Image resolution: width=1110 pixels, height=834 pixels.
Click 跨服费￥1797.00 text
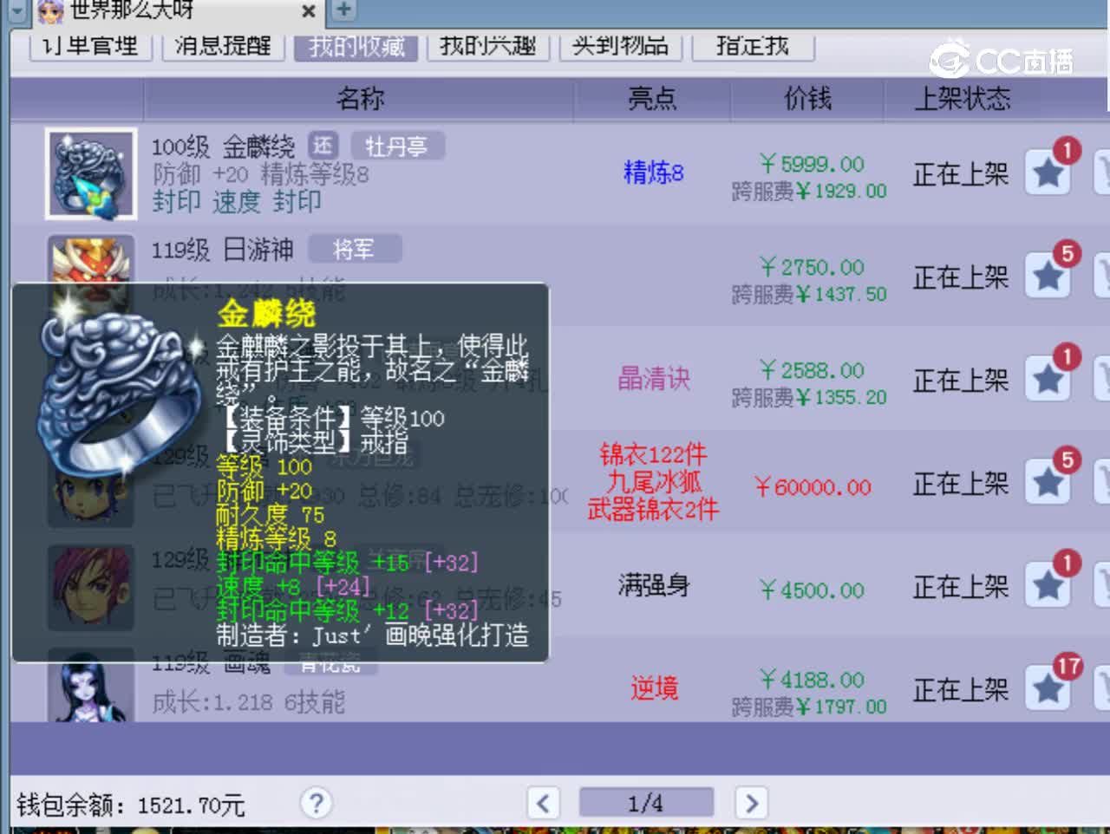pyautogui.click(x=809, y=707)
